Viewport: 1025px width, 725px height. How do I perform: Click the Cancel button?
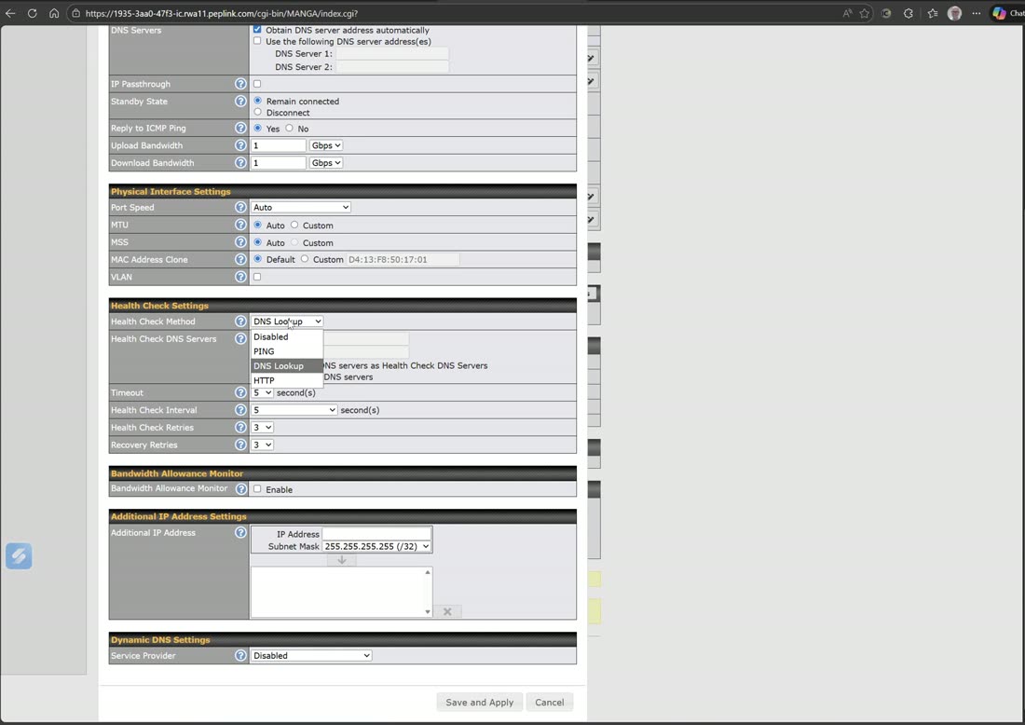click(x=549, y=702)
